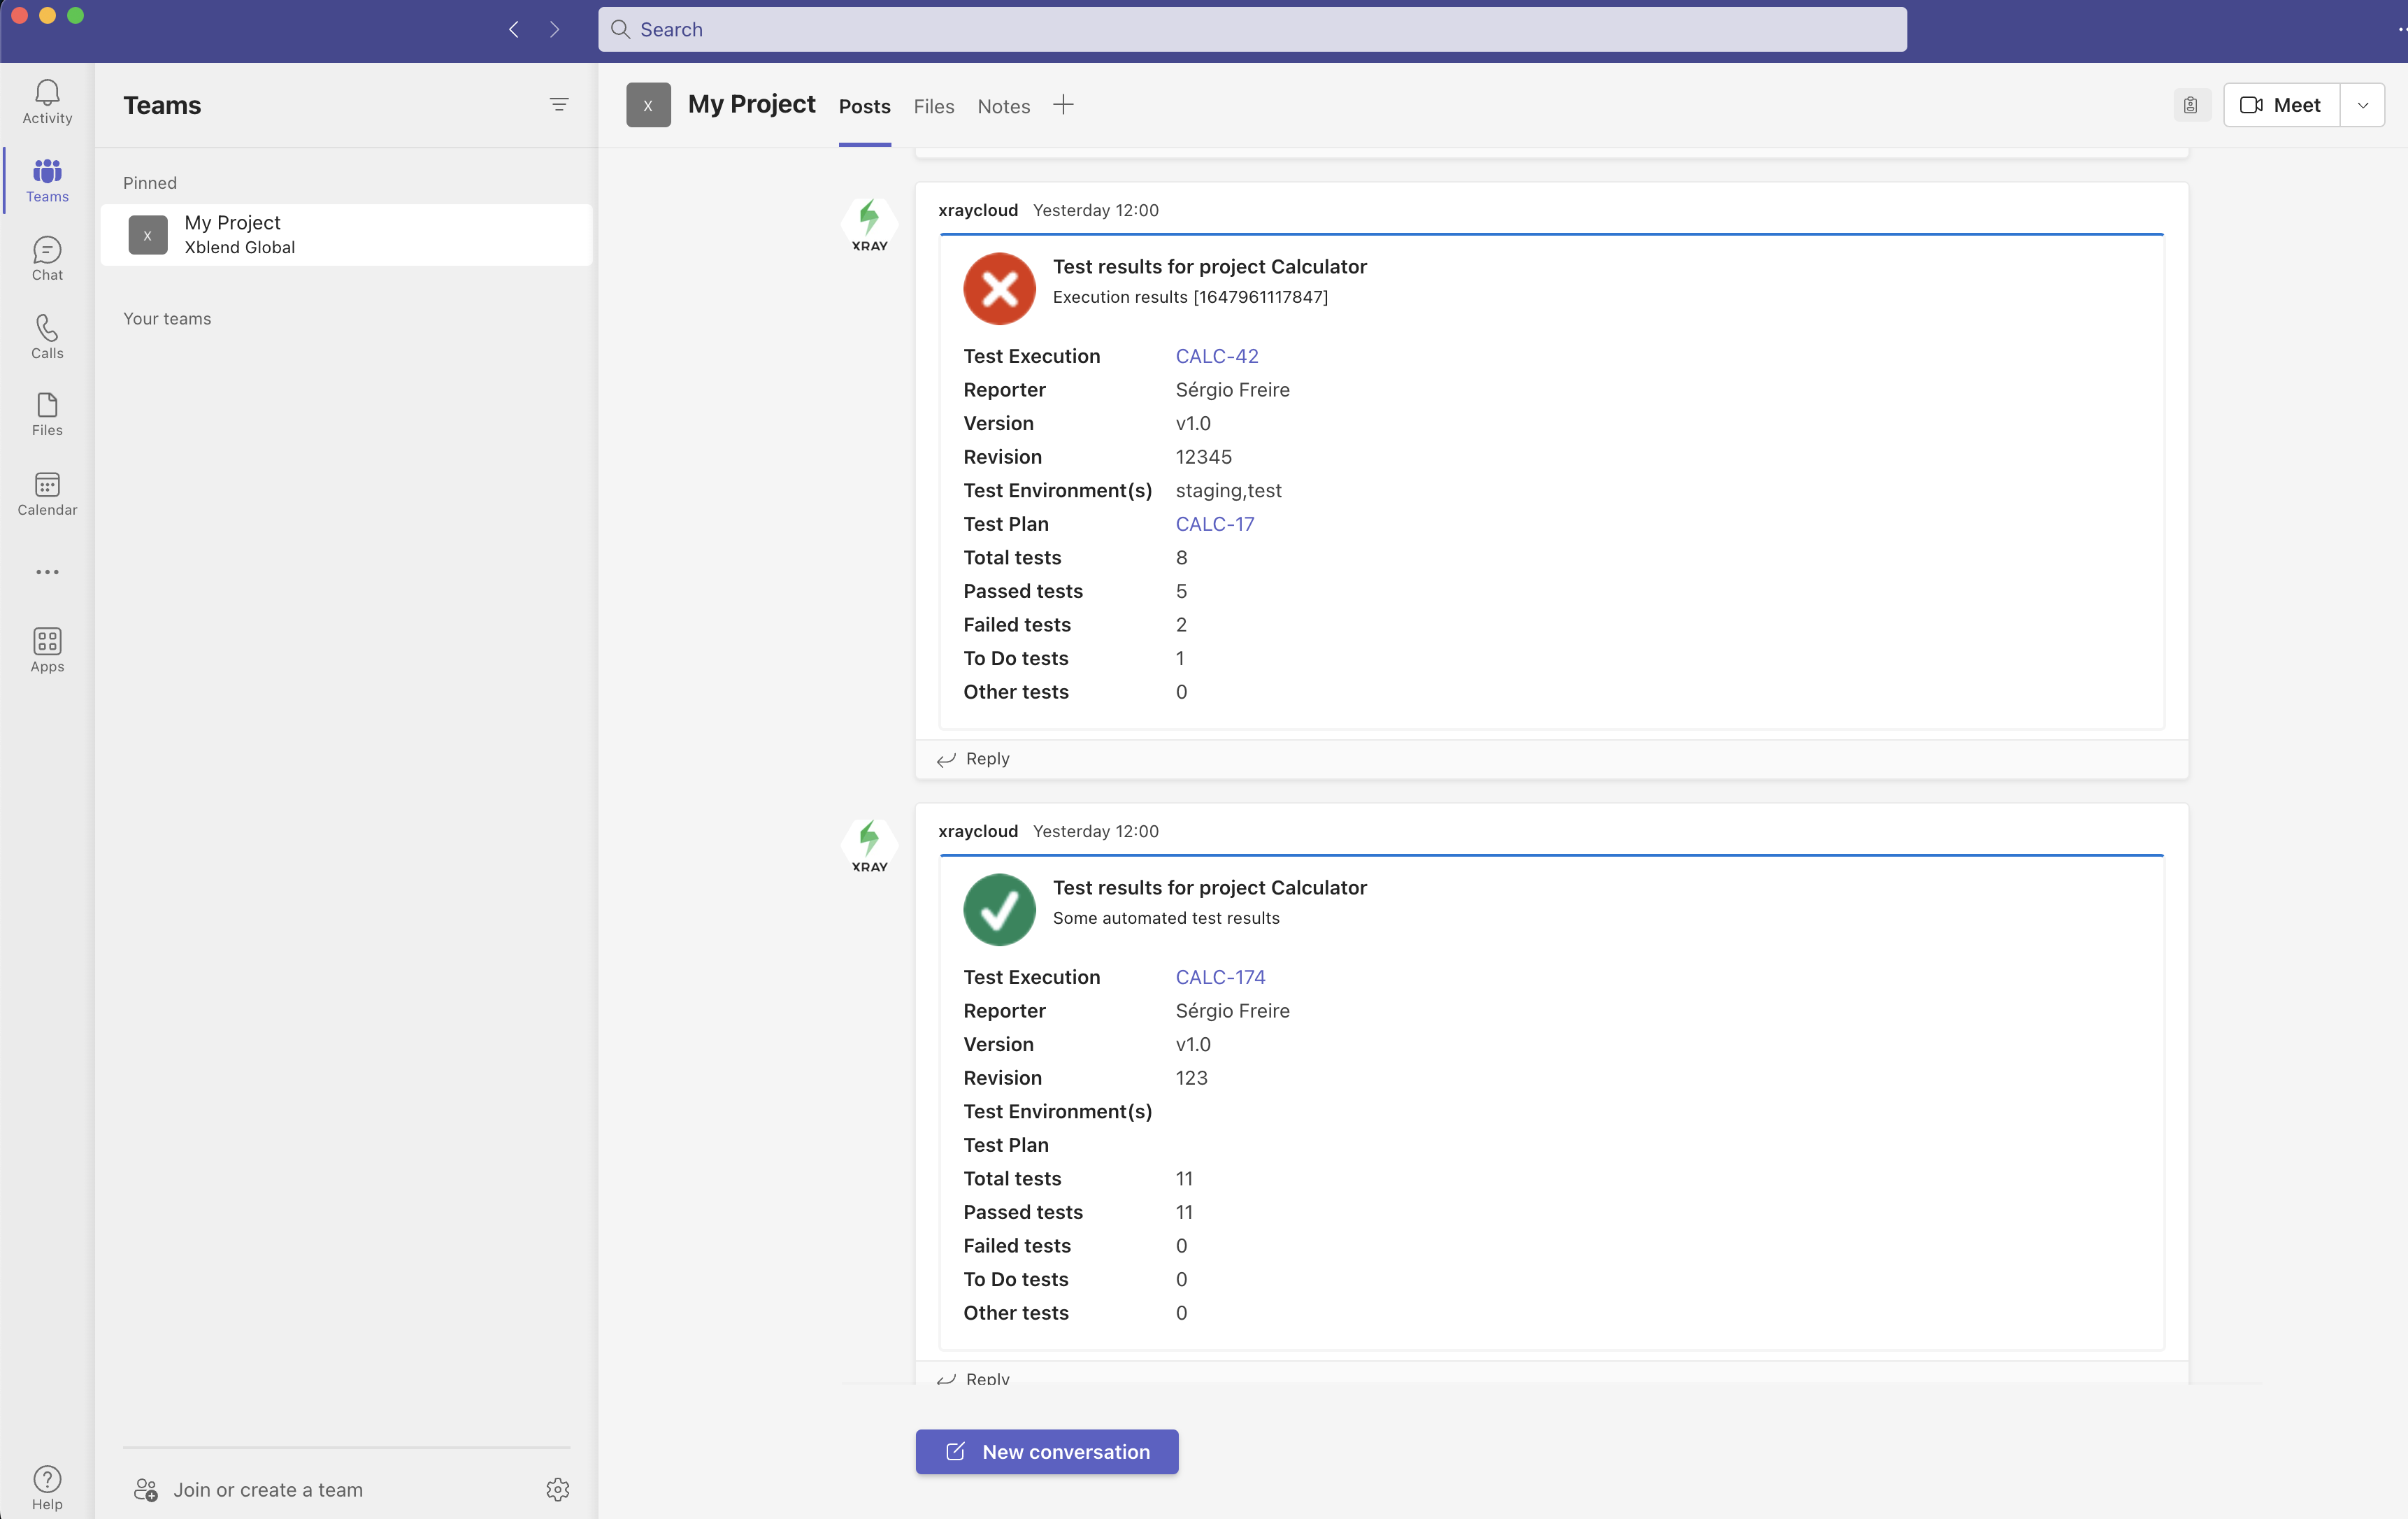
Task: Open Meet options dropdown arrow
Action: pos(2363,105)
